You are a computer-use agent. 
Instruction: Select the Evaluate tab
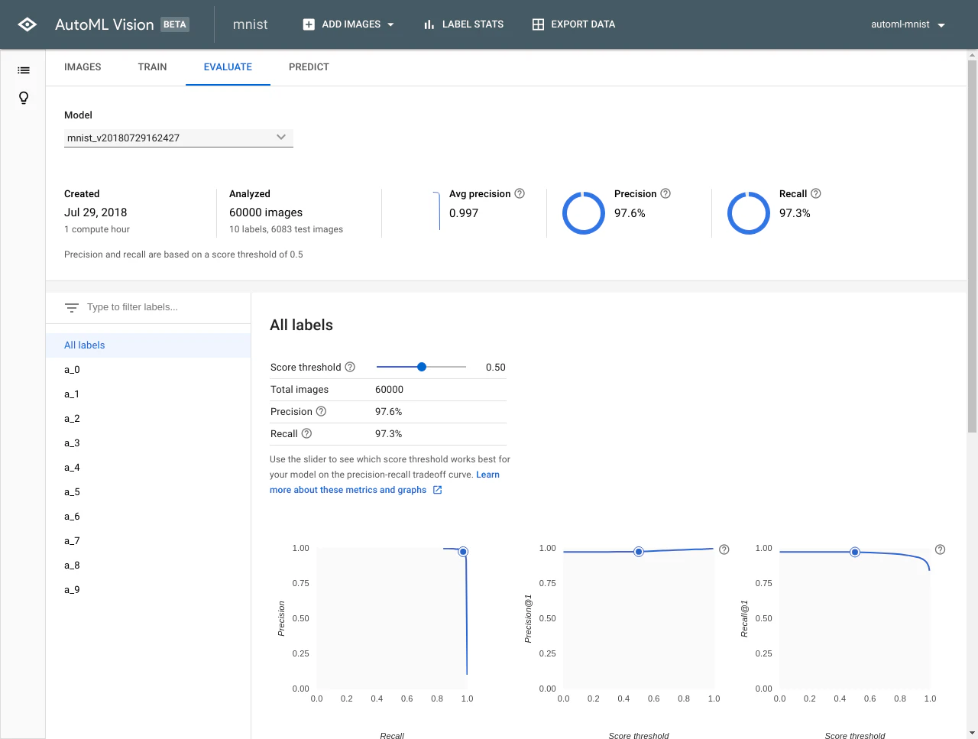click(x=228, y=67)
